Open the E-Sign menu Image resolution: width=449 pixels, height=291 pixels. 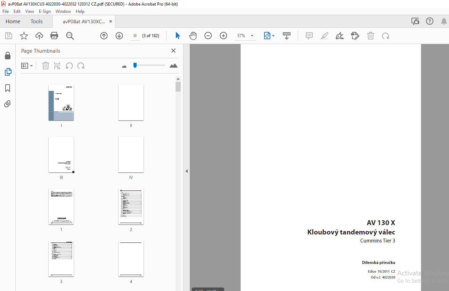45,11
